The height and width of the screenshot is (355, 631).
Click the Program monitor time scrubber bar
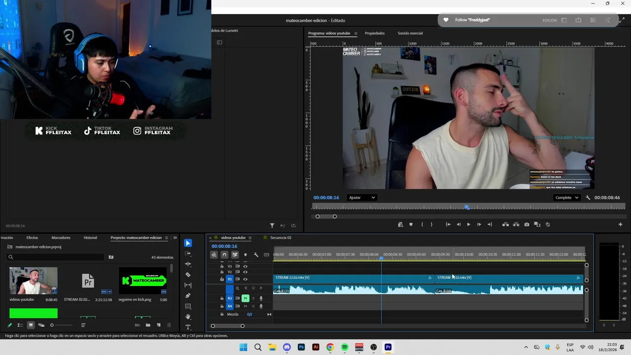click(x=468, y=208)
